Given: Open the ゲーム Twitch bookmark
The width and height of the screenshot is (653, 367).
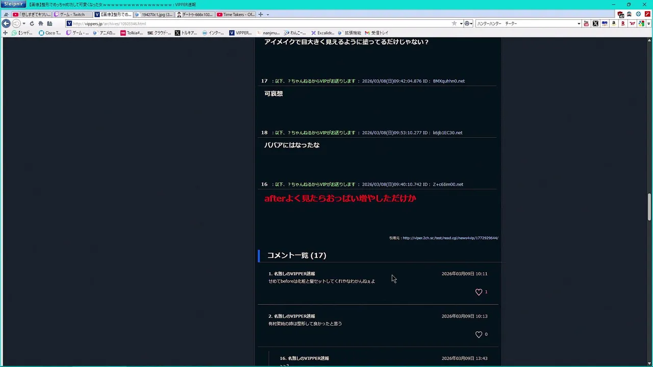Looking at the screenshot, I should [x=78, y=33].
